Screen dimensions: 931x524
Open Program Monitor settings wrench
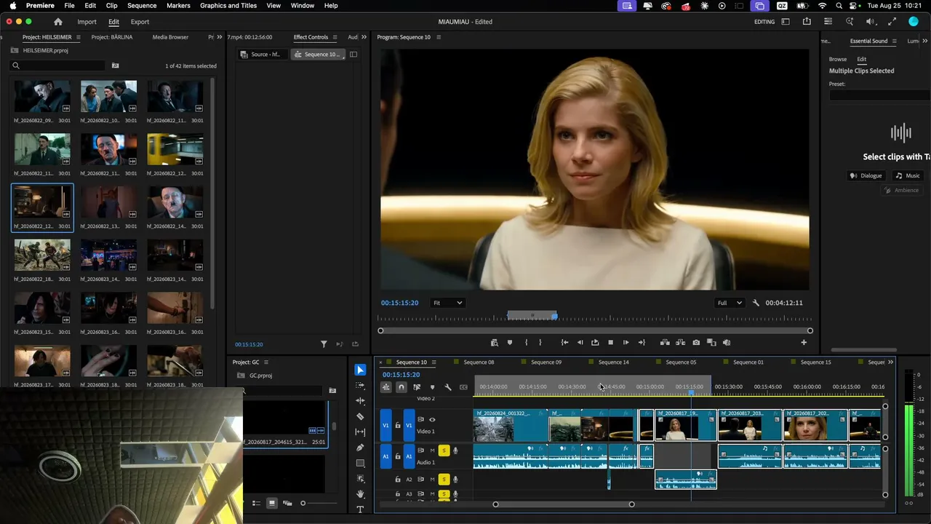pyautogui.click(x=756, y=303)
